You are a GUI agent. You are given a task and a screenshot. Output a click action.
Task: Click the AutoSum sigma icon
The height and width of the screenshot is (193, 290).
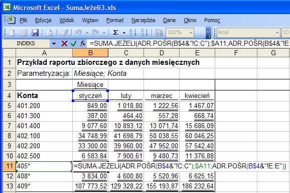click(115, 33)
